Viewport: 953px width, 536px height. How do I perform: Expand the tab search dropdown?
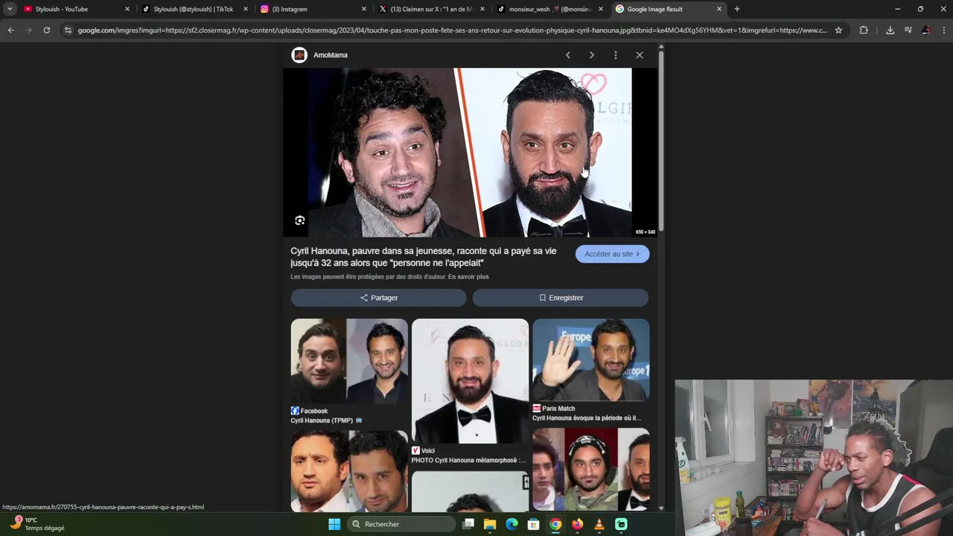[x=10, y=9]
